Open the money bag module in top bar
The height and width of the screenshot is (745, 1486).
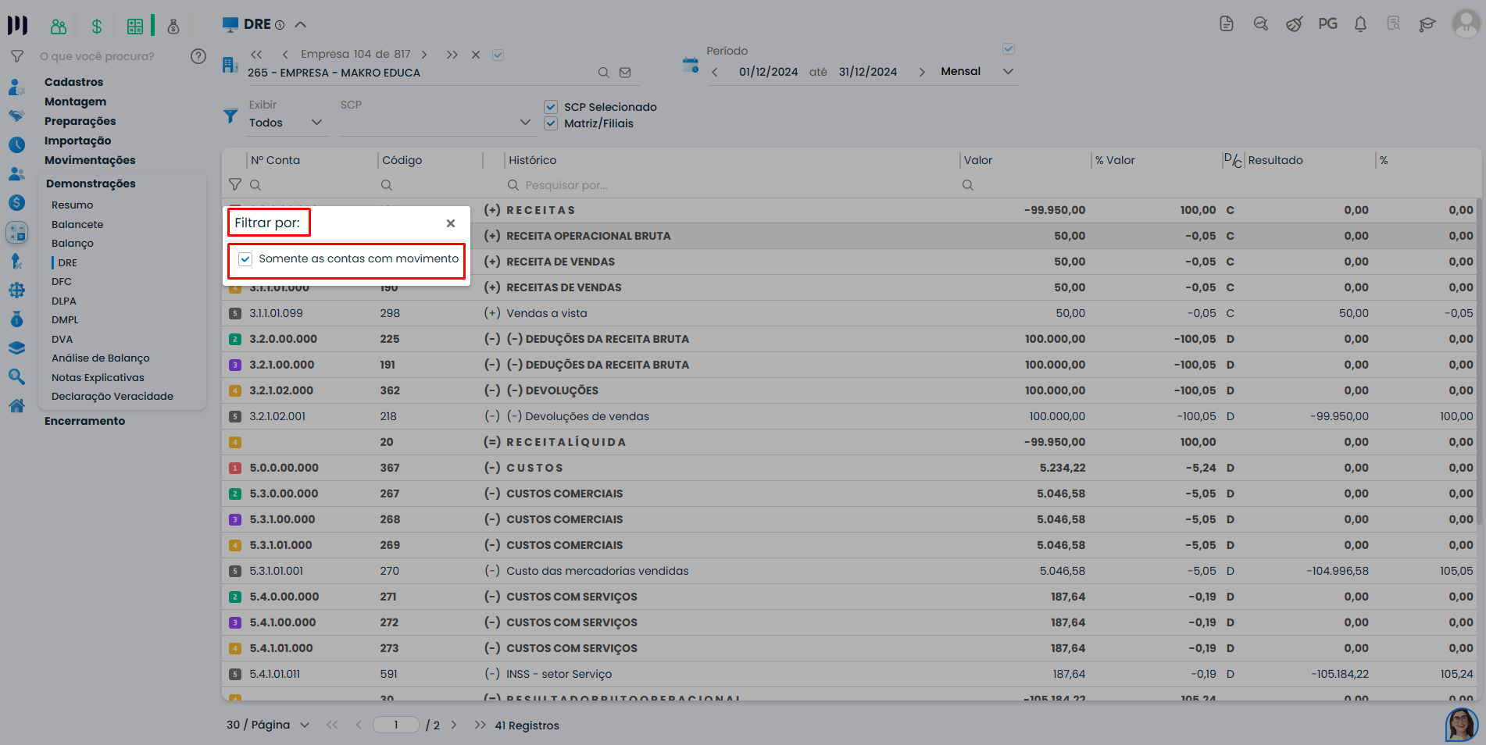[173, 27]
